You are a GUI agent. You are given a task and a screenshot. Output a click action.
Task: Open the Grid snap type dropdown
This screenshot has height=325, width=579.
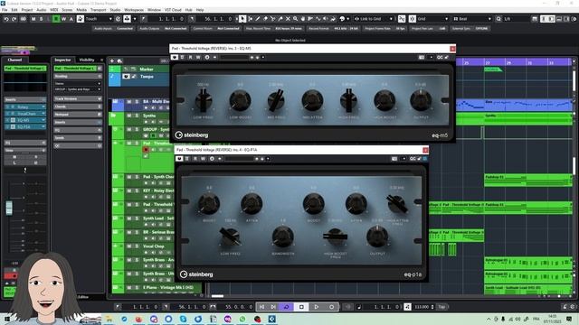432,19
